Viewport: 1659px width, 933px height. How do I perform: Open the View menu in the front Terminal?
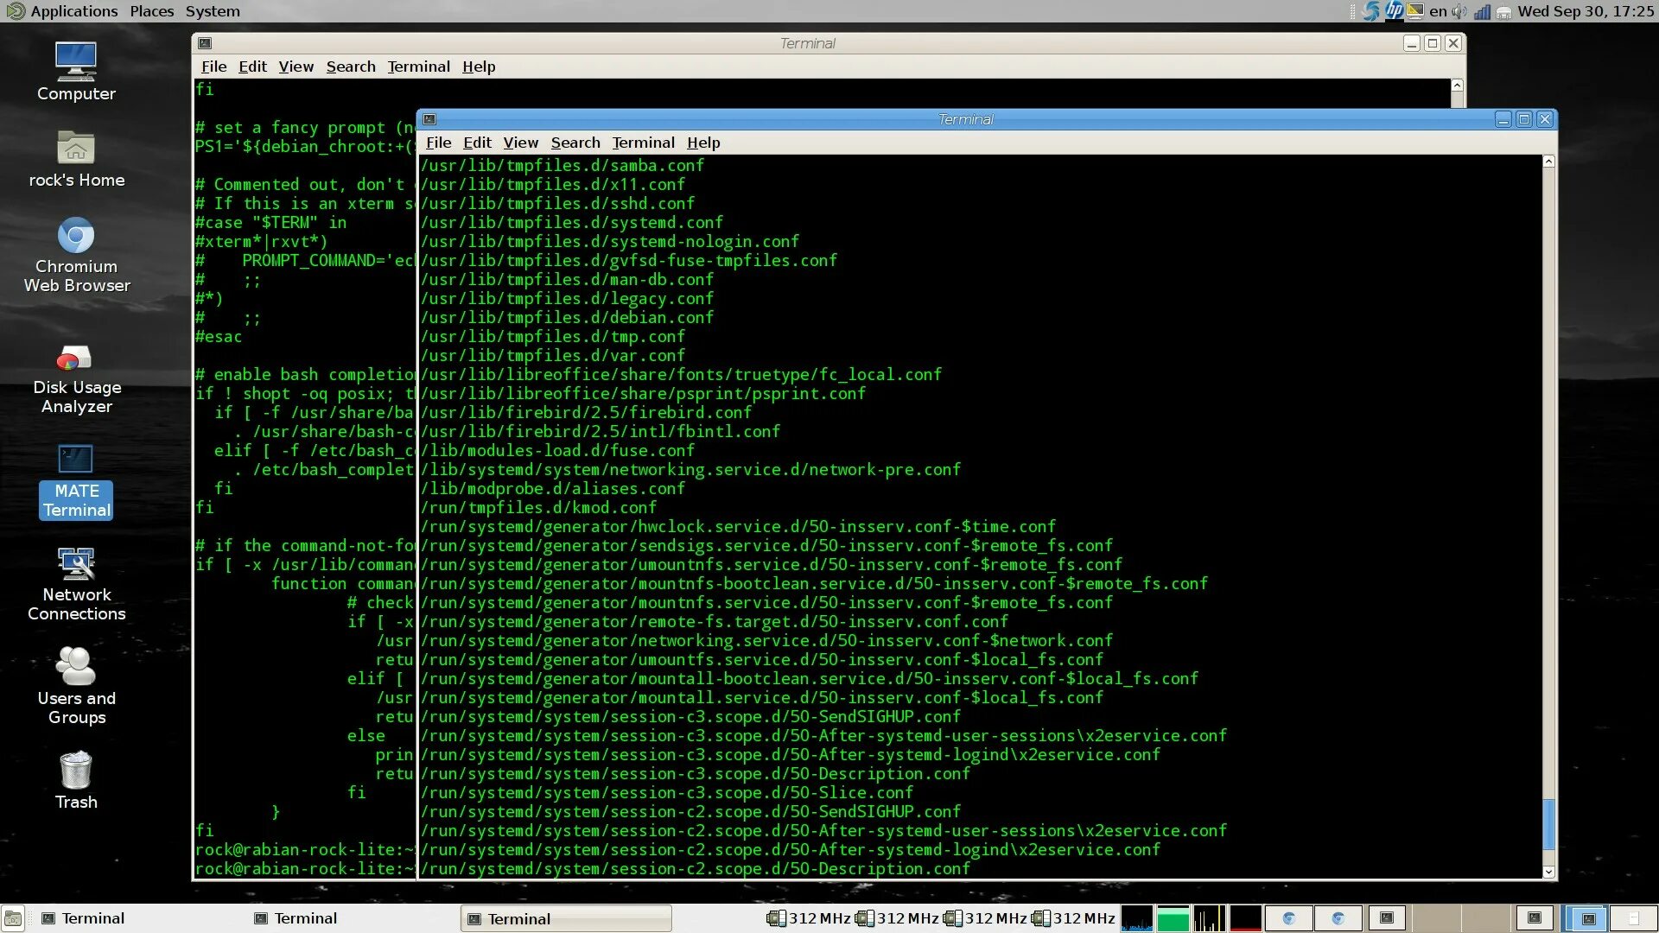tap(520, 143)
